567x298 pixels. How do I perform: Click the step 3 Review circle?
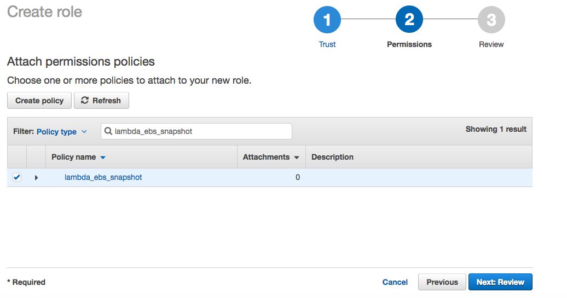click(491, 20)
